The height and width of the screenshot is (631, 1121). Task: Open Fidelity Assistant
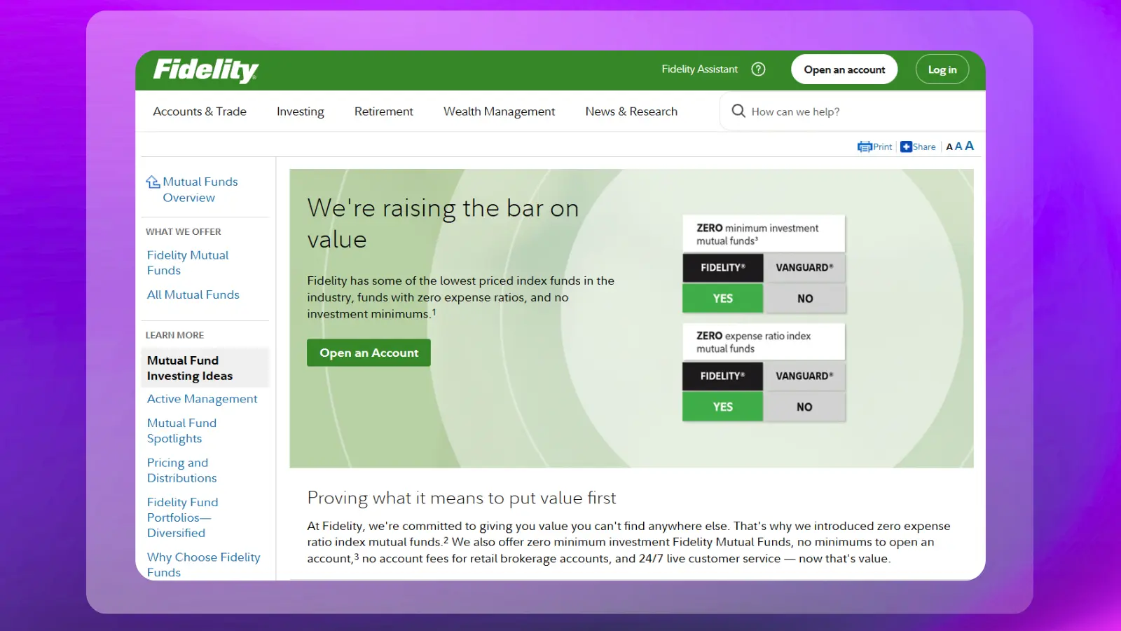tap(699, 69)
